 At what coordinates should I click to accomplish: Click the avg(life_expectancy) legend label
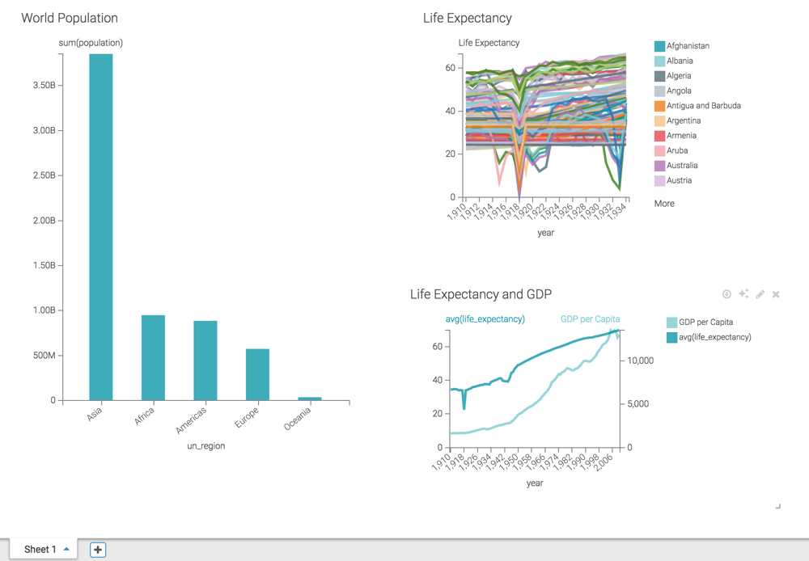pos(714,337)
